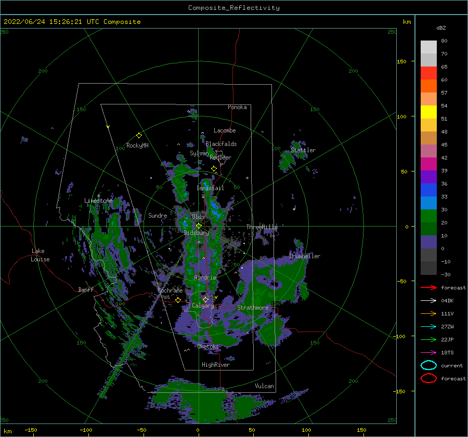Screen dimensions: 468x437
Task: Select the Limestone label
Action: tap(98, 201)
